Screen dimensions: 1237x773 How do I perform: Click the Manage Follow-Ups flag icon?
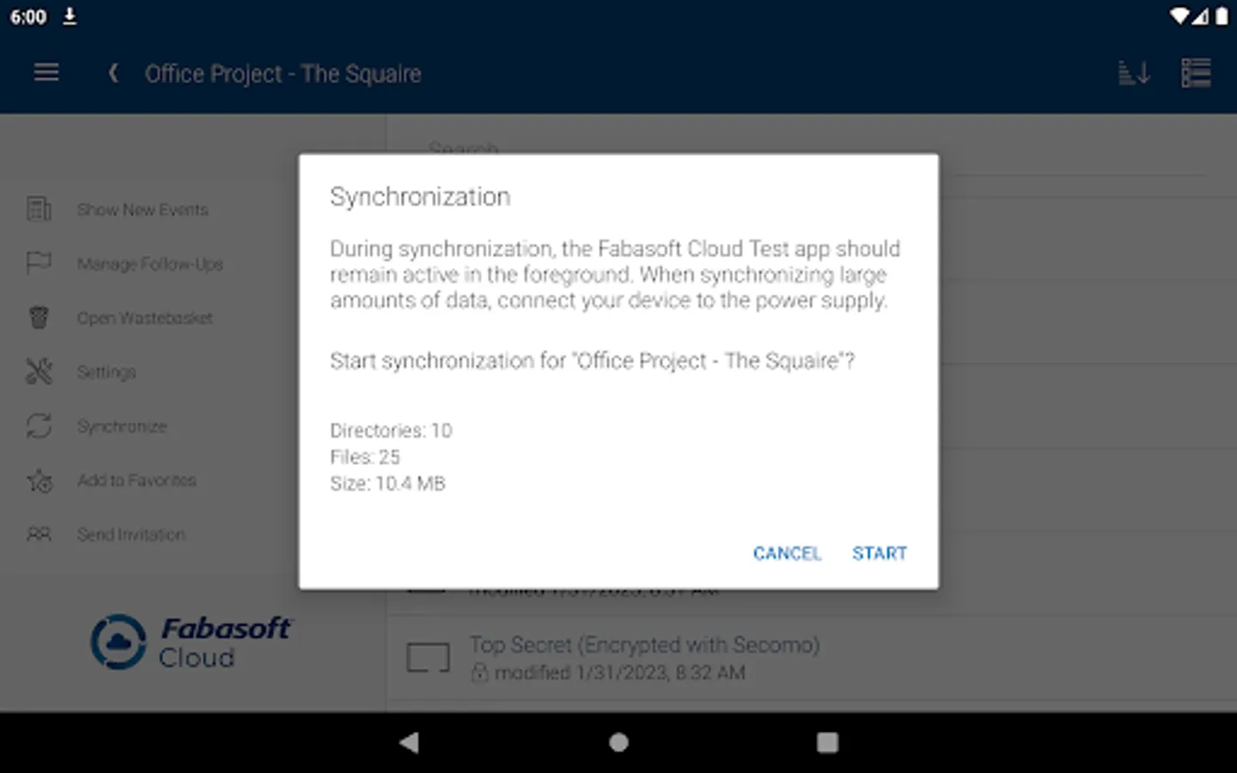click(39, 263)
